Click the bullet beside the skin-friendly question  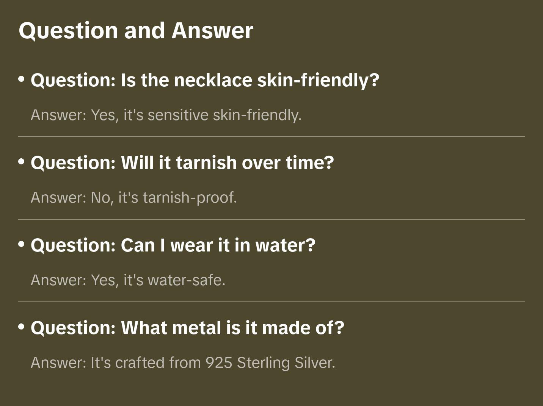(22, 79)
